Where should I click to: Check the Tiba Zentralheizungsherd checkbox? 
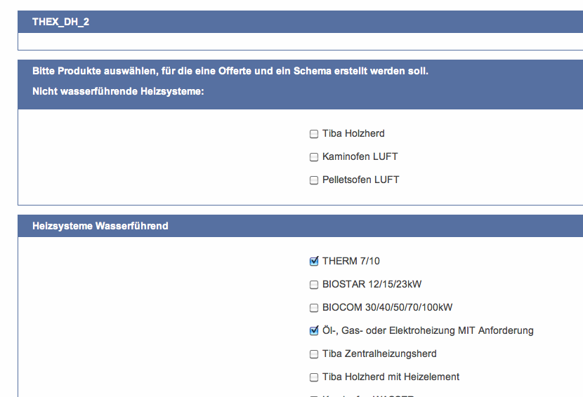314,354
